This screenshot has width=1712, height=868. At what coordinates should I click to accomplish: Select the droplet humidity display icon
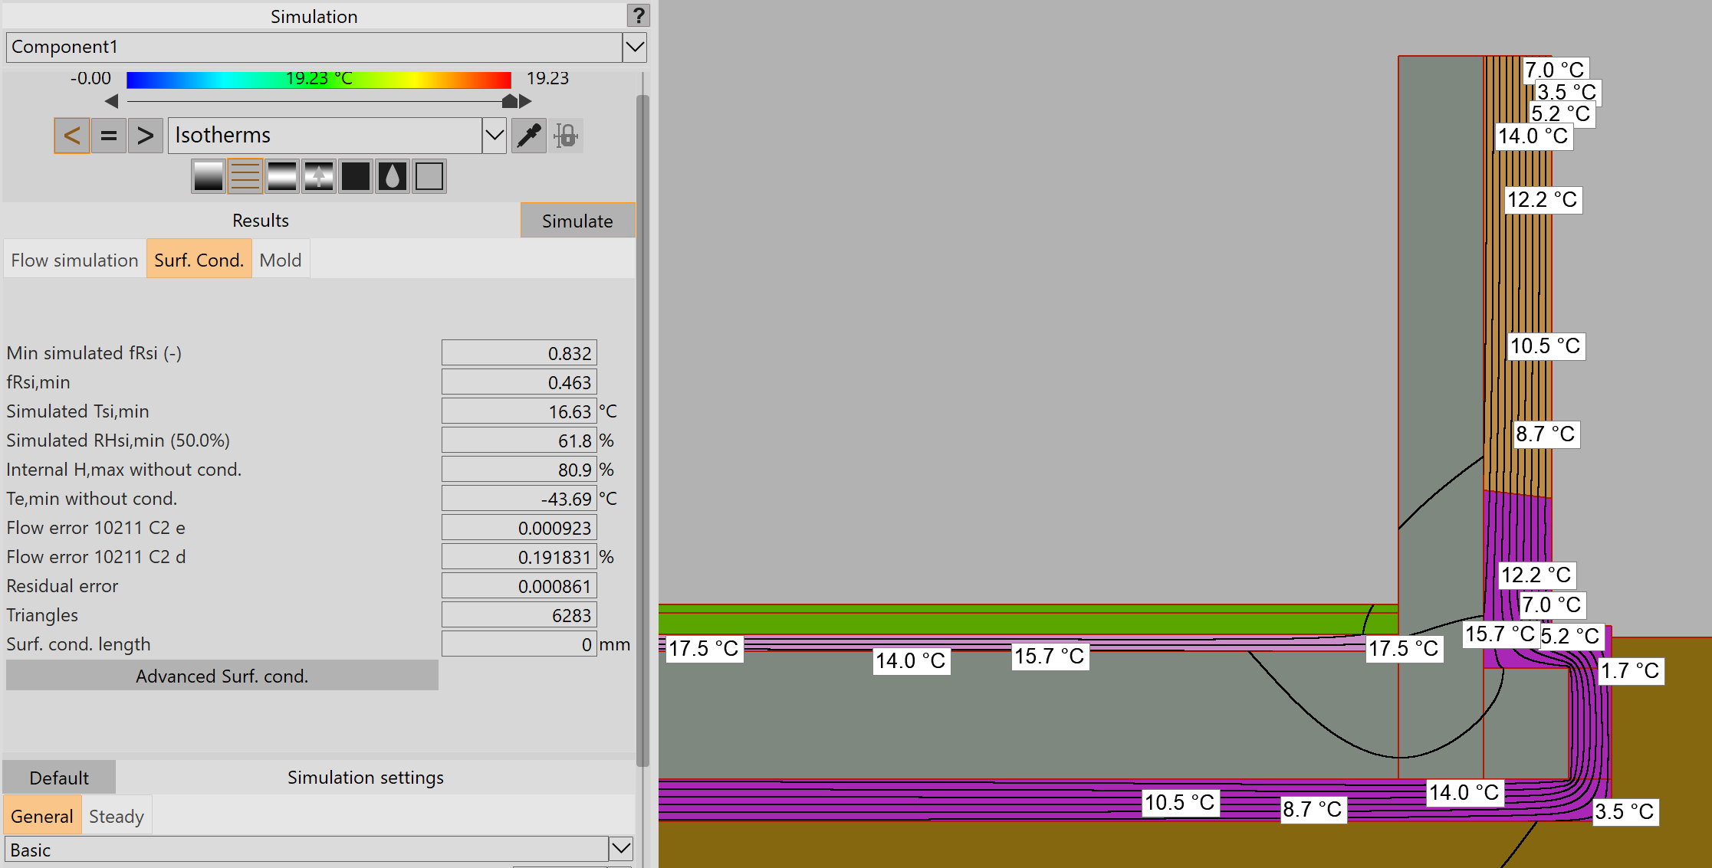[x=392, y=175]
